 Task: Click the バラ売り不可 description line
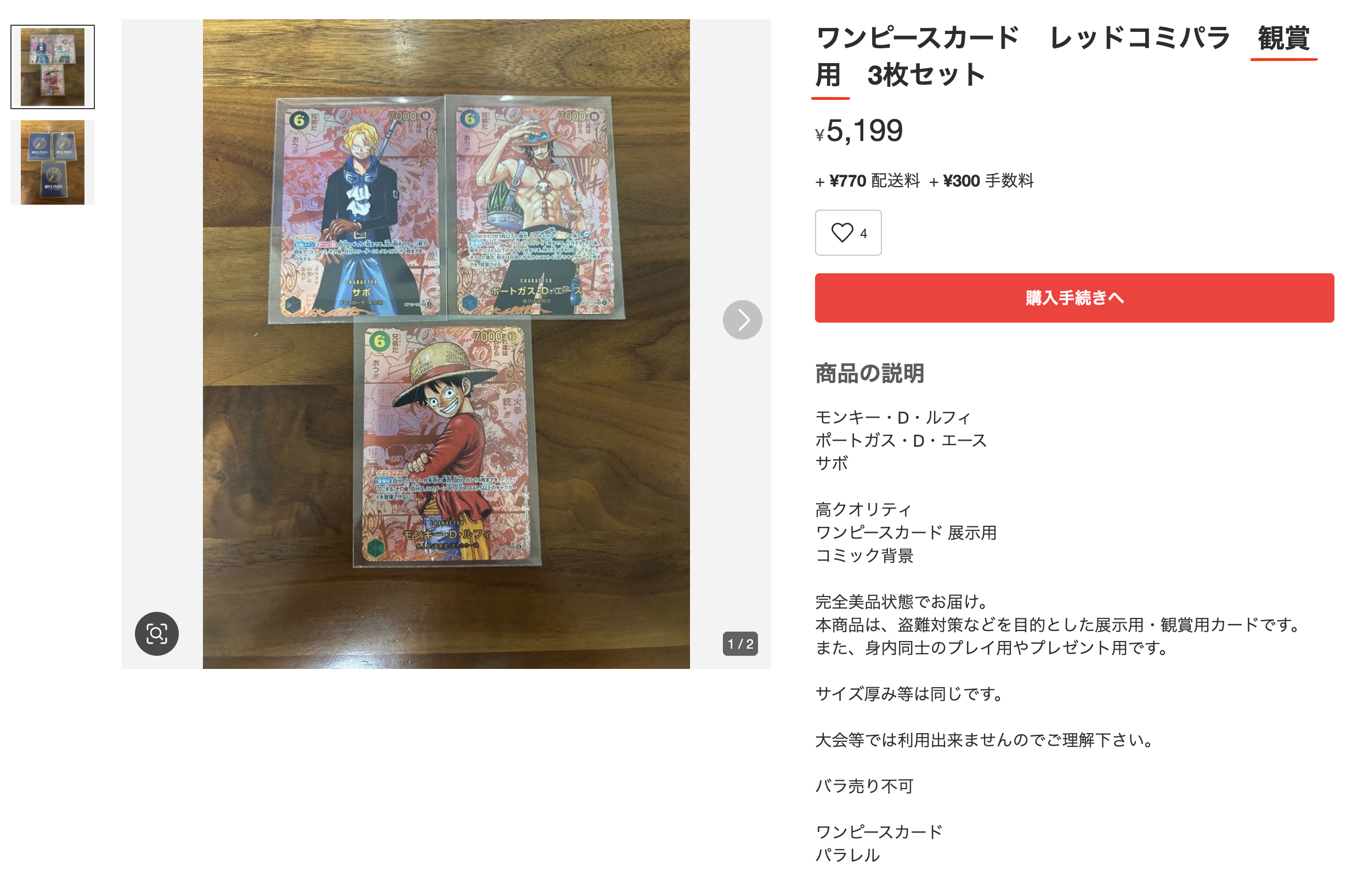point(864,786)
